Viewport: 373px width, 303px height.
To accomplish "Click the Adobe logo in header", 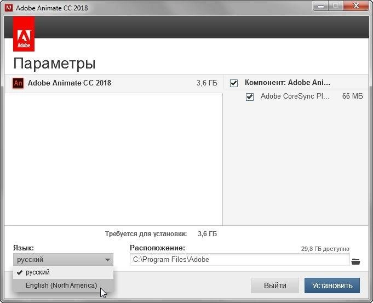I will pos(24,34).
